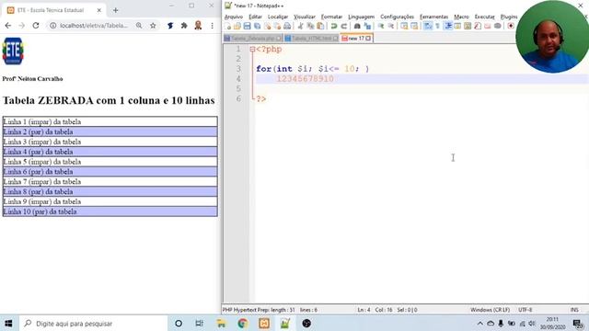Toggle the INS insert mode indicator

574,310
